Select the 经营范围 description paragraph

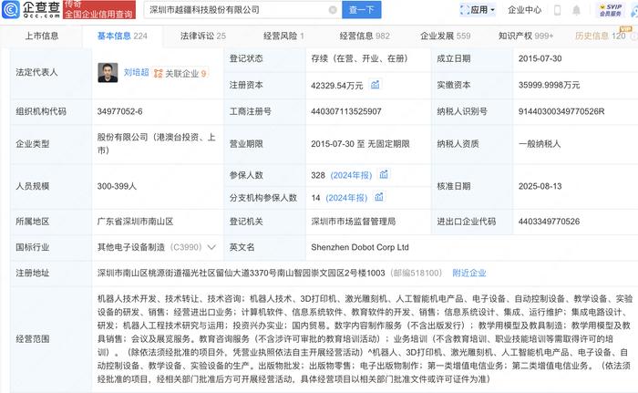[x=365, y=339]
